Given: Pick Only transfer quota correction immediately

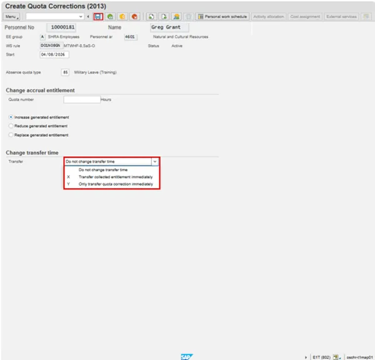Looking at the screenshot, I should point(115,184).
